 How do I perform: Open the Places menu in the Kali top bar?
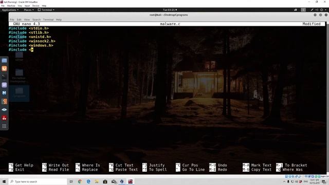pos(29,10)
